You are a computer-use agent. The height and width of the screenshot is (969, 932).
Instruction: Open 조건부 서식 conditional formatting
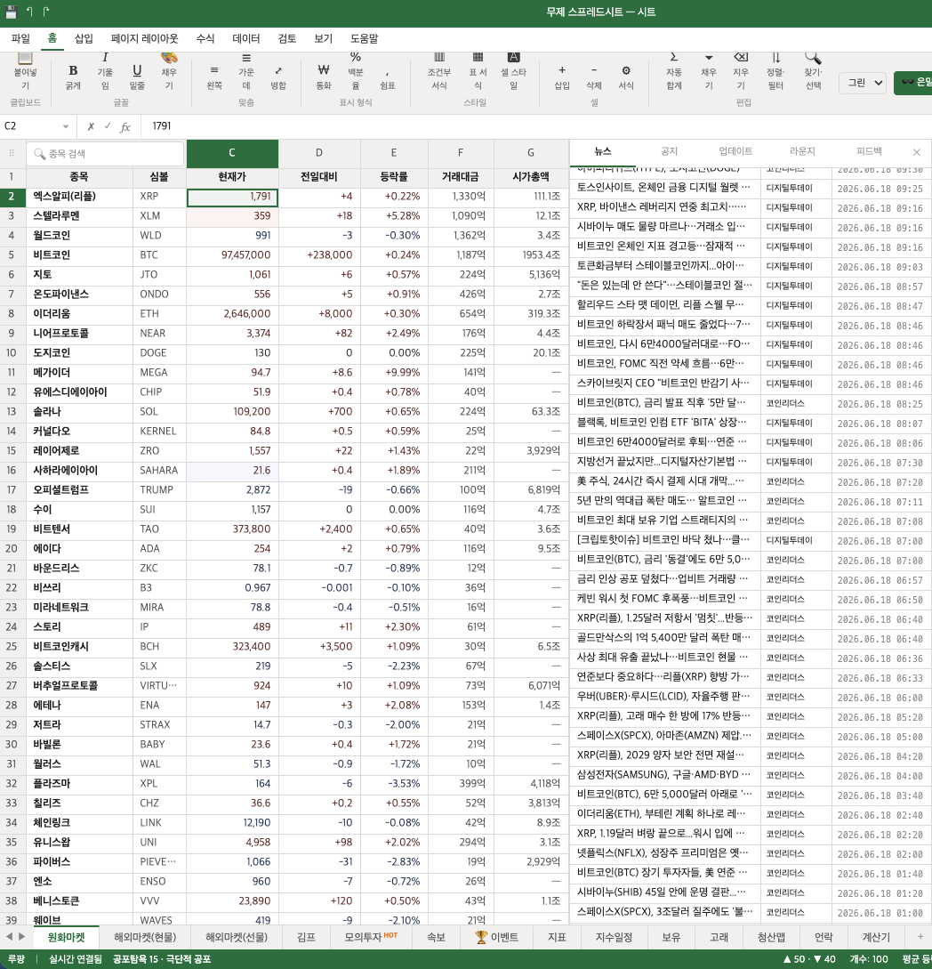439,71
